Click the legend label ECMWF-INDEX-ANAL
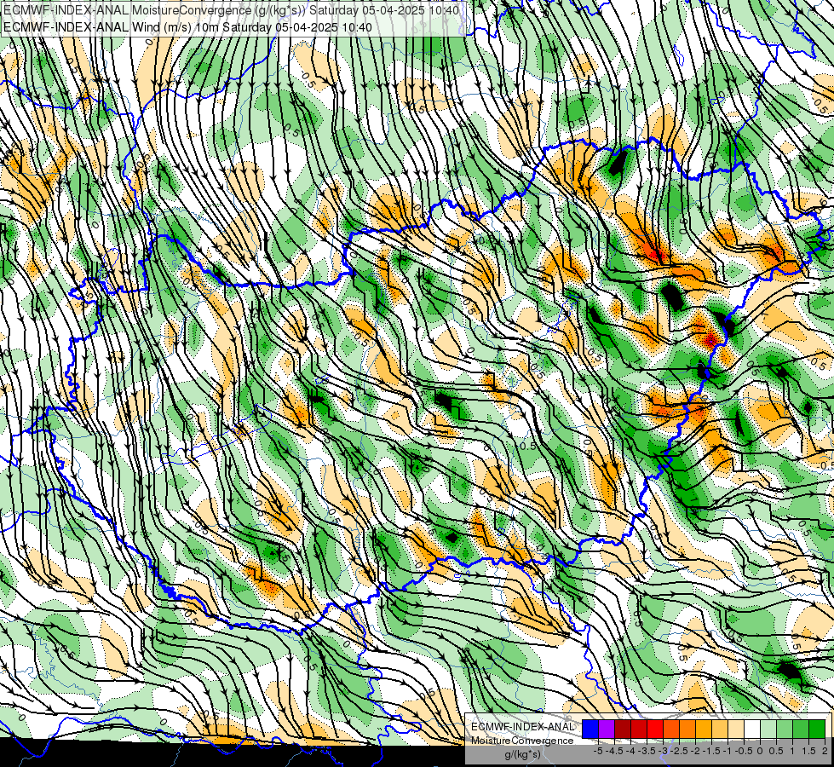Viewport: 834px width, 767px height. [523, 727]
